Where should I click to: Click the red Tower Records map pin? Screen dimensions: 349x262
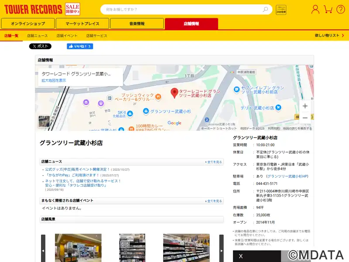174,93
